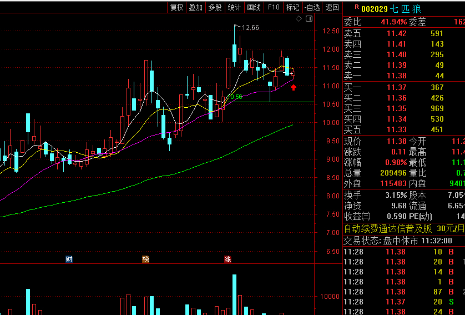465x315 pixels.
Task: Click the 最高 high price label
Action: coord(417,152)
